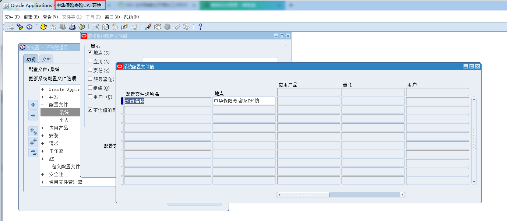
Task: Open the 帮助(H) menu
Action: pyautogui.click(x=131, y=17)
